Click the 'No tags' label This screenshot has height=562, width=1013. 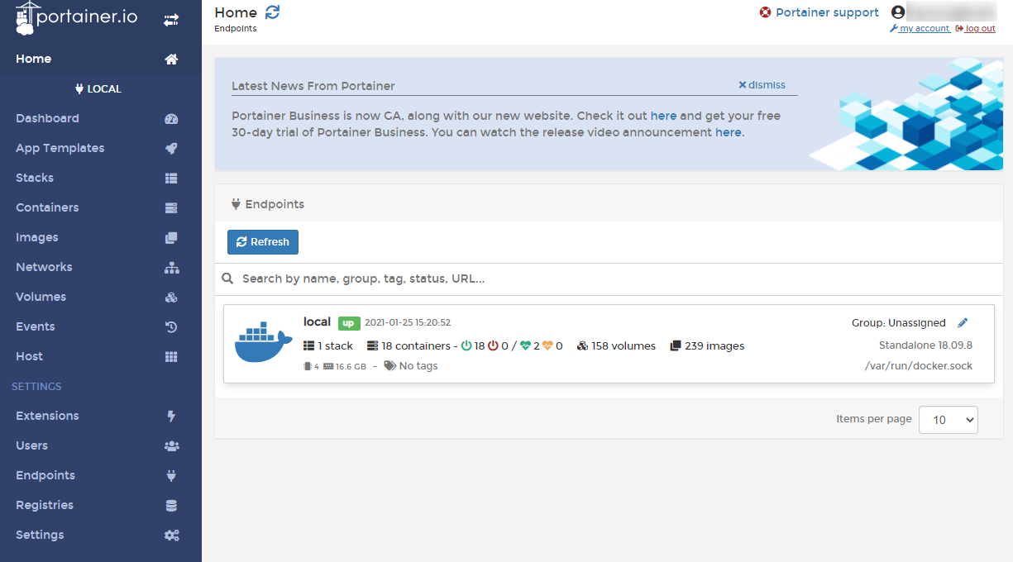tap(411, 366)
